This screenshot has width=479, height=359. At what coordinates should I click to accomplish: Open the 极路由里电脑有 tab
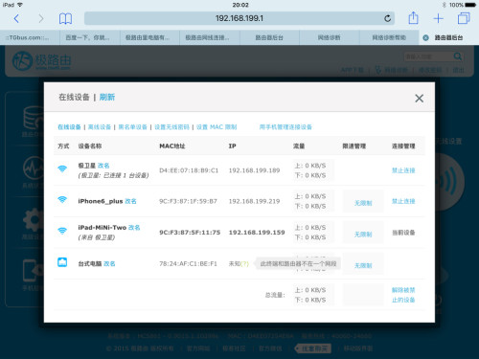coord(149,37)
